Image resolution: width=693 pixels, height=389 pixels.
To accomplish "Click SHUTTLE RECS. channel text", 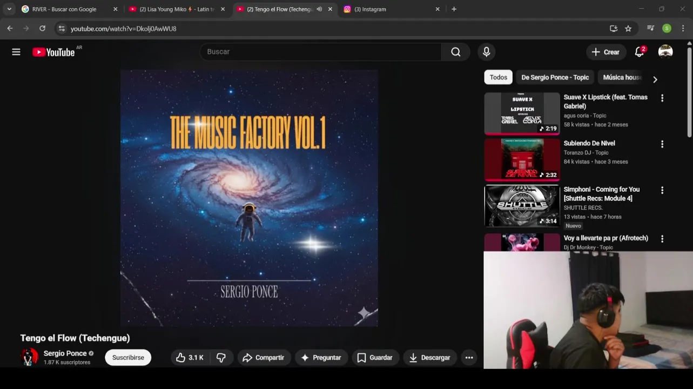I will click(x=583, y=208).
